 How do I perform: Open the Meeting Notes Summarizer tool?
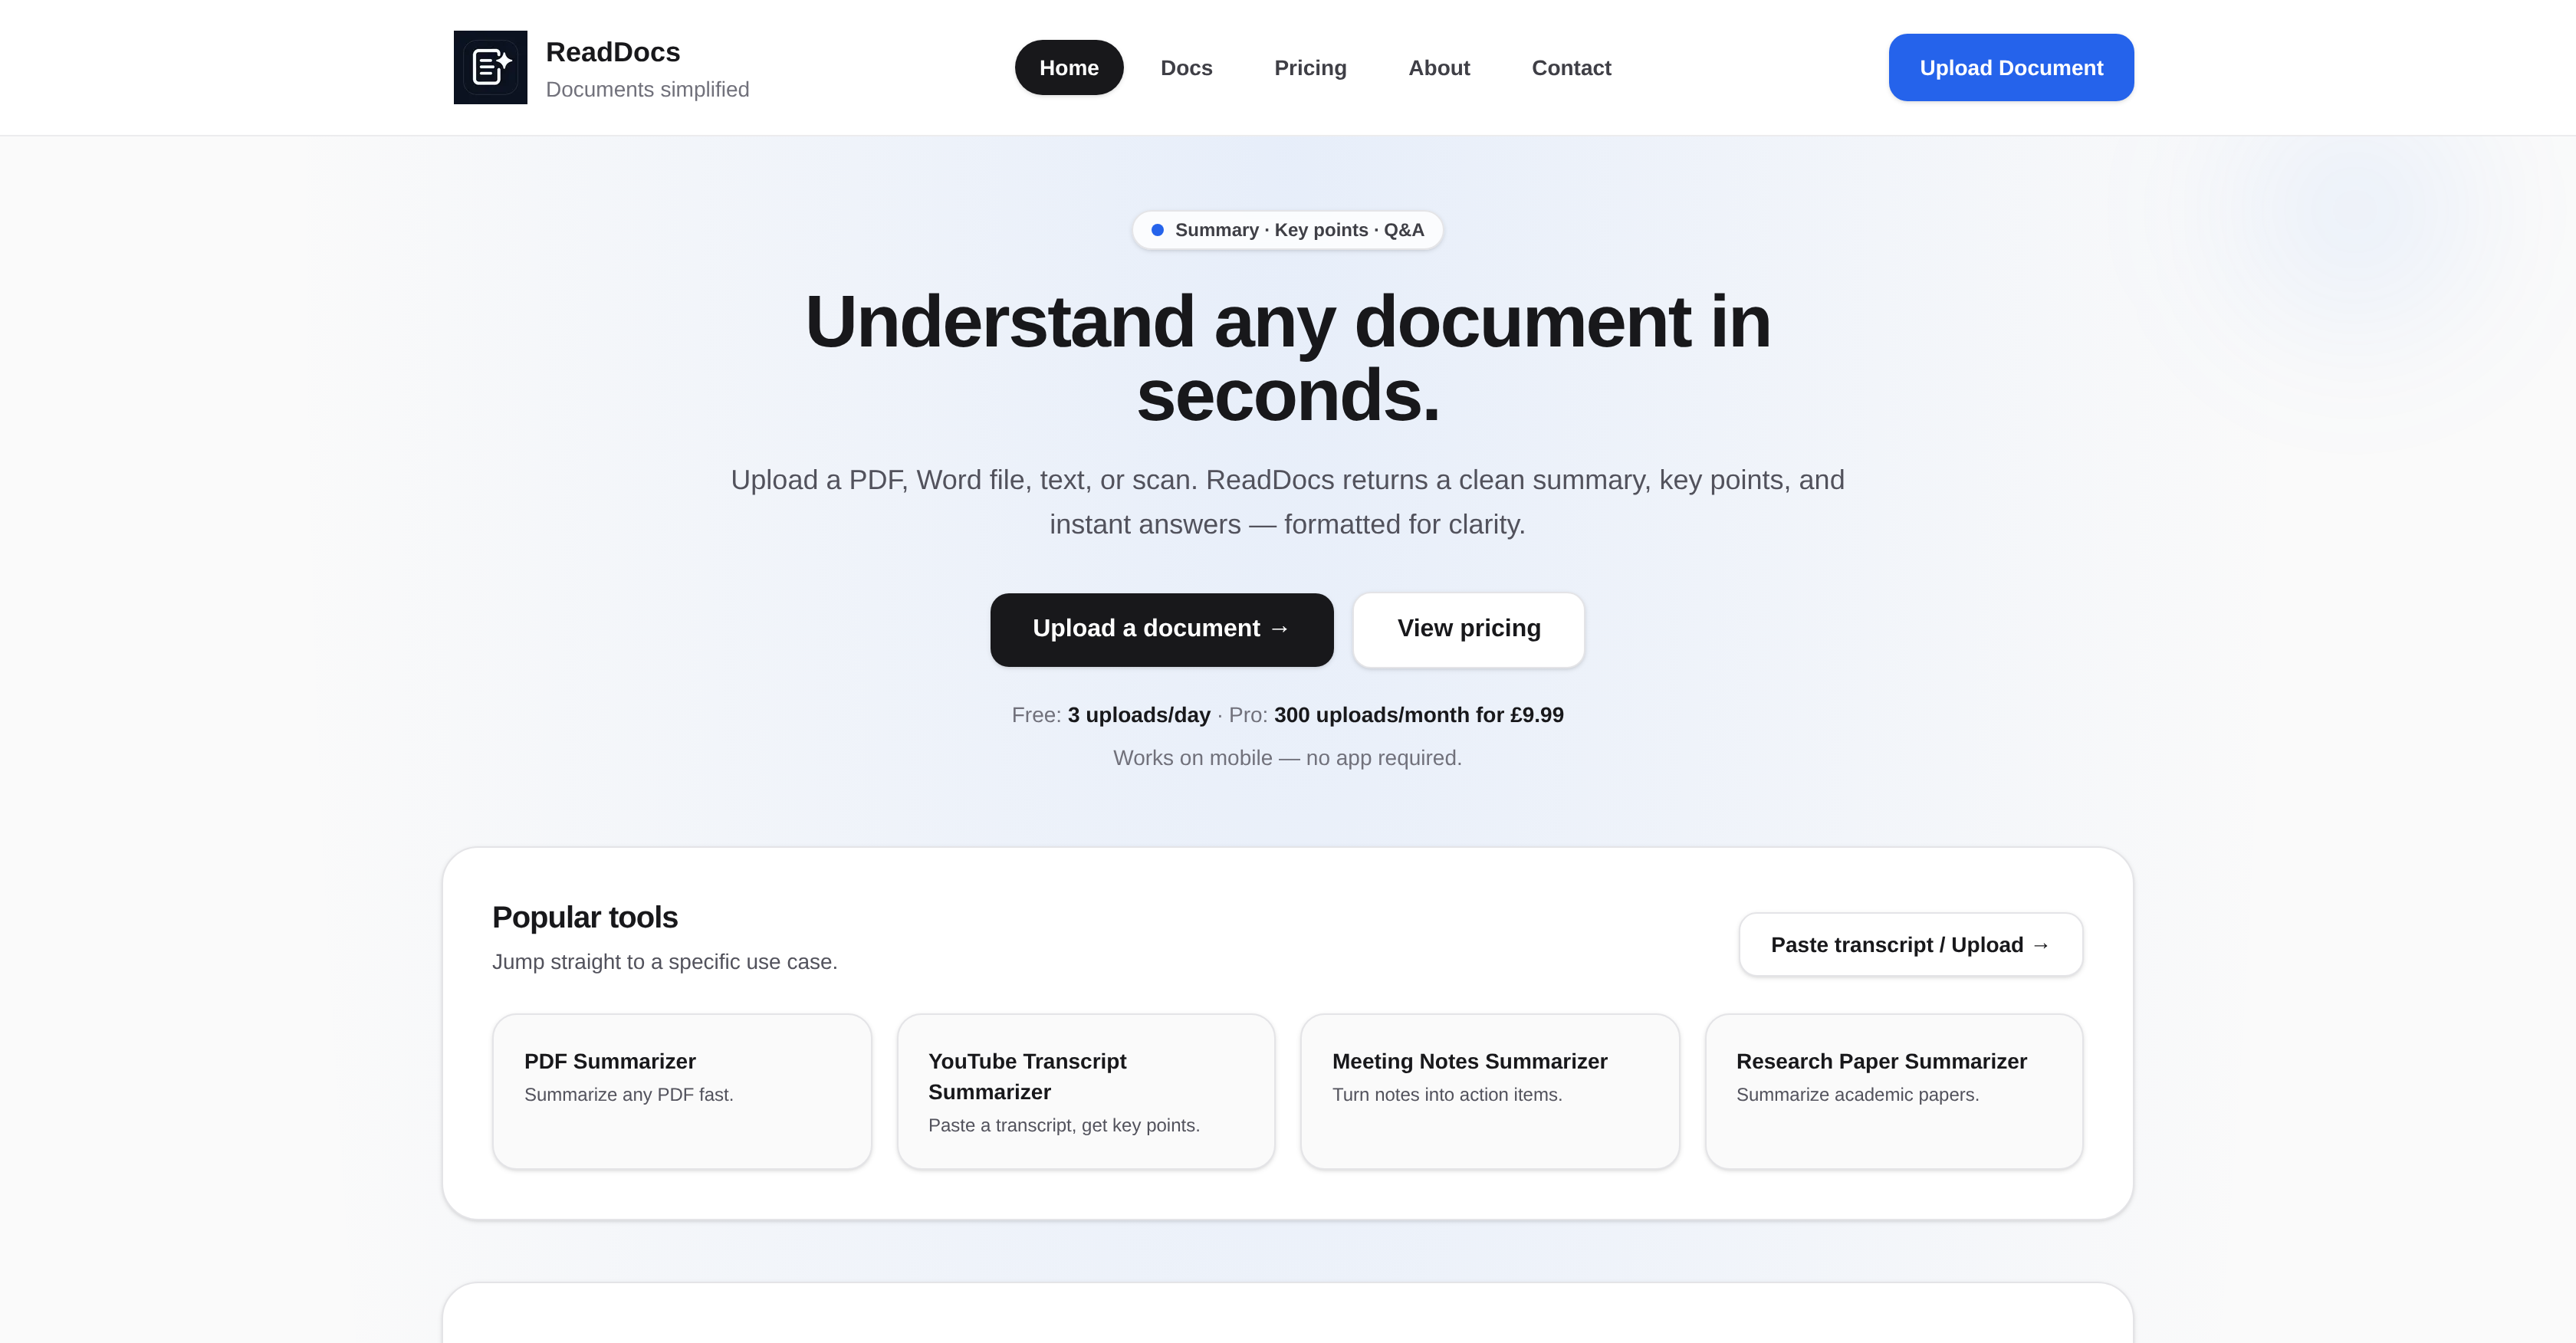[1489, 1090]
